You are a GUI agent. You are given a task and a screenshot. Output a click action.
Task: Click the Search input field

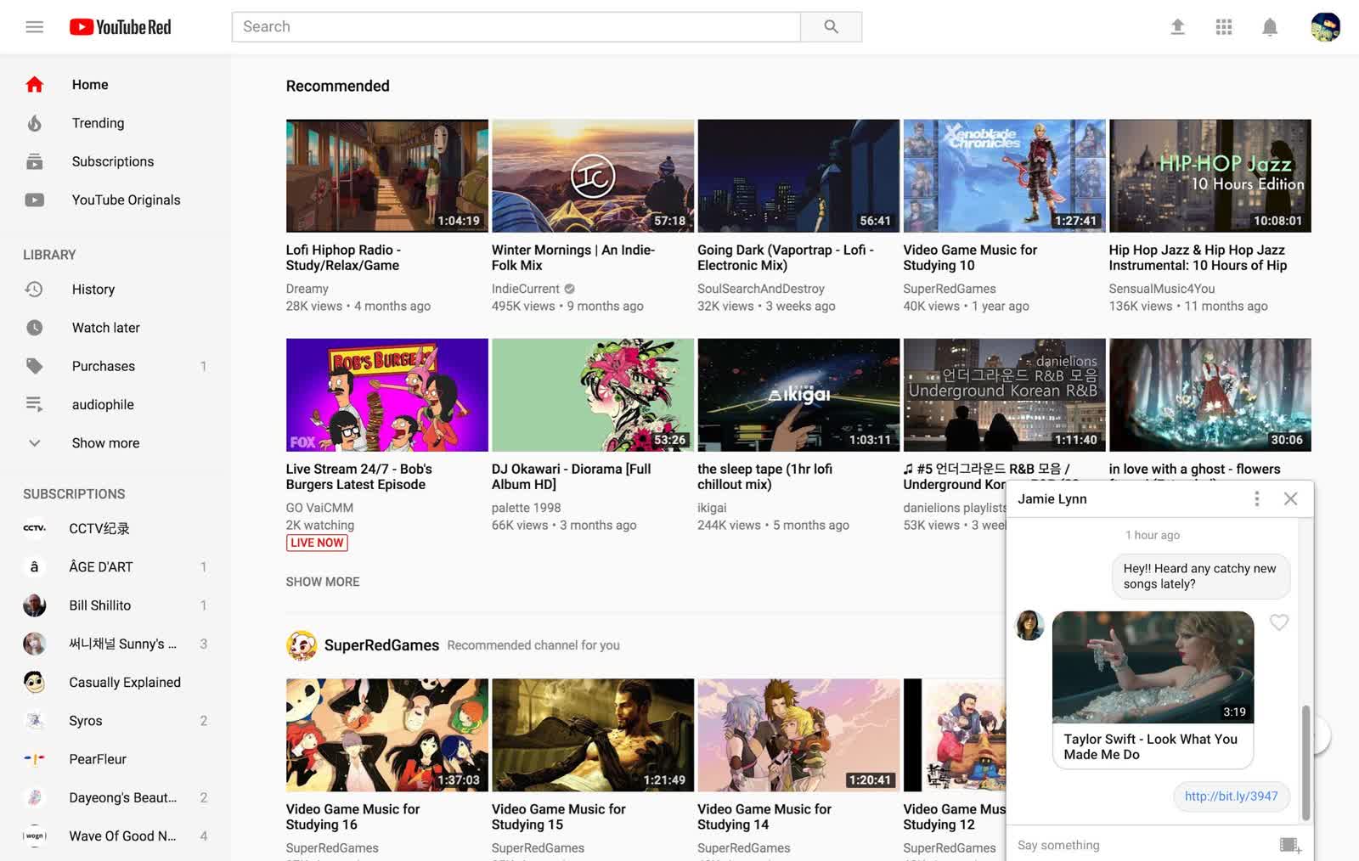tap(516, 26)
